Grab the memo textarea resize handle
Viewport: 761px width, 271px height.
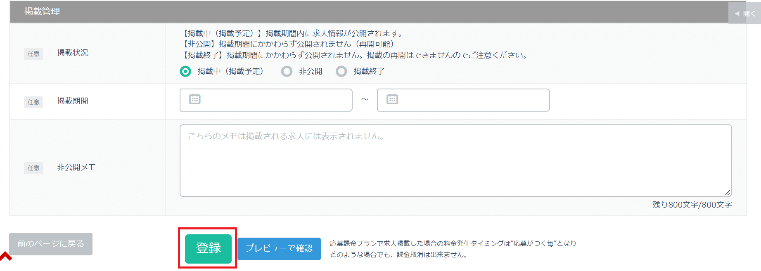point(727,192)
